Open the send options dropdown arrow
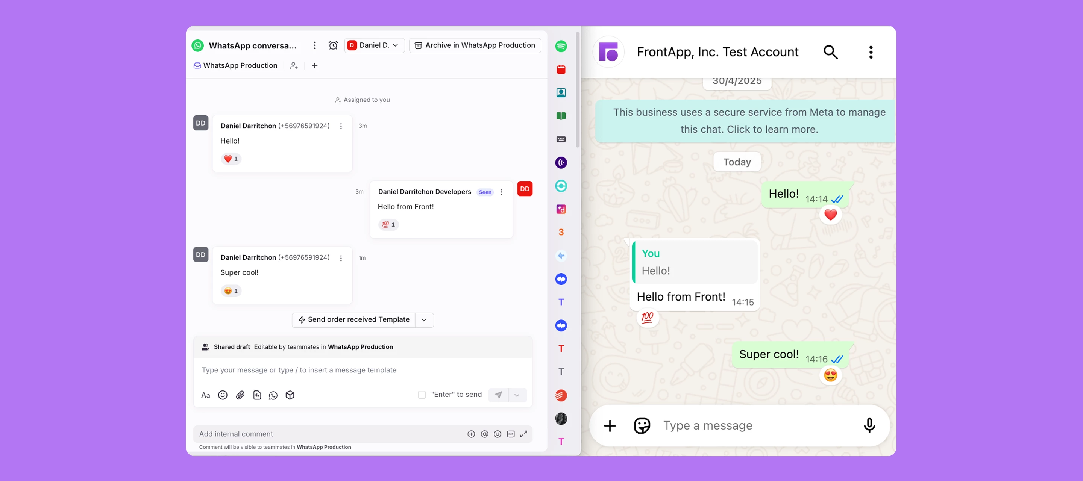 click(x=517, y=395)
